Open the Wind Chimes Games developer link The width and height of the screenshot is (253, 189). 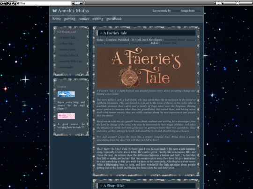pyautogui.click(x=117, y=43)
